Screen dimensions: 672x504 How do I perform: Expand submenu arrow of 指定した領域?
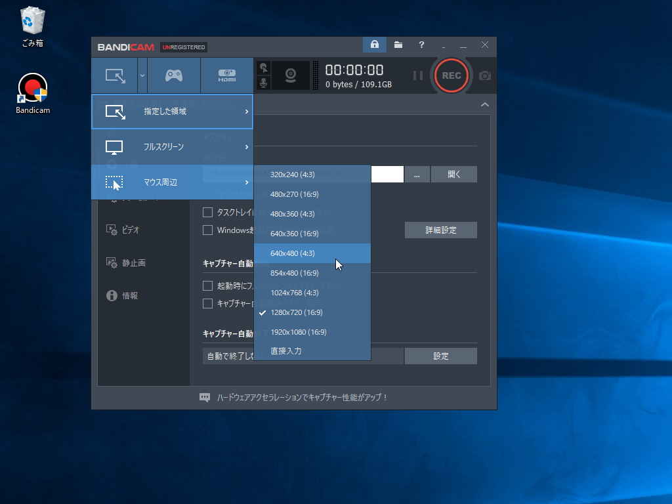(247, 112)
